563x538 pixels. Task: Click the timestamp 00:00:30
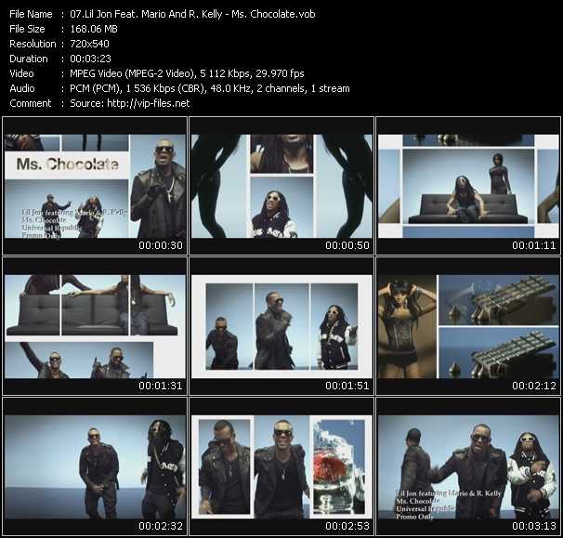pyautogui.click(x=161, y=245)
